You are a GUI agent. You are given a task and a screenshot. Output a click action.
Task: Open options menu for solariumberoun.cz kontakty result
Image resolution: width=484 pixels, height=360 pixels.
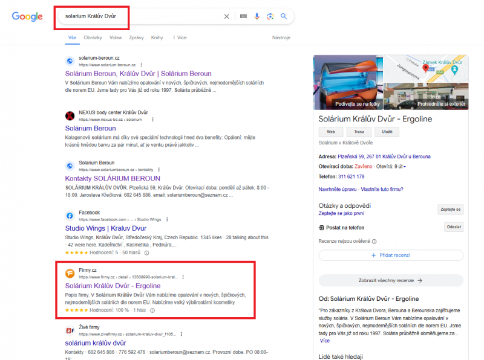click(159, 170)
